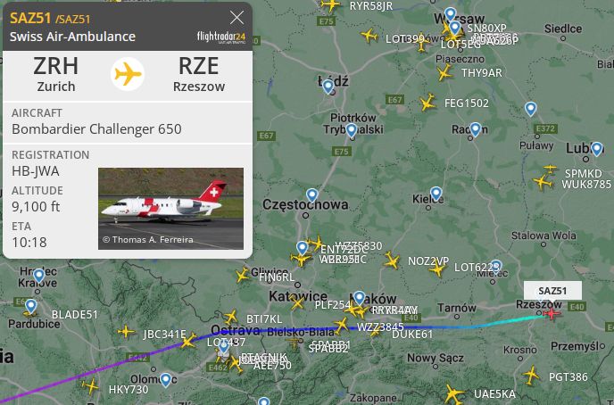Open the HB-JWA aircraft photo thumbnail
Viewport: 614px width, 405px height.
[x=170, y=209]
